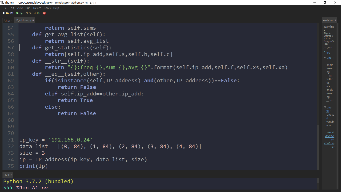Step into the function call
The width and height of the screenshot is (341, 192).
tap(31, 13)
